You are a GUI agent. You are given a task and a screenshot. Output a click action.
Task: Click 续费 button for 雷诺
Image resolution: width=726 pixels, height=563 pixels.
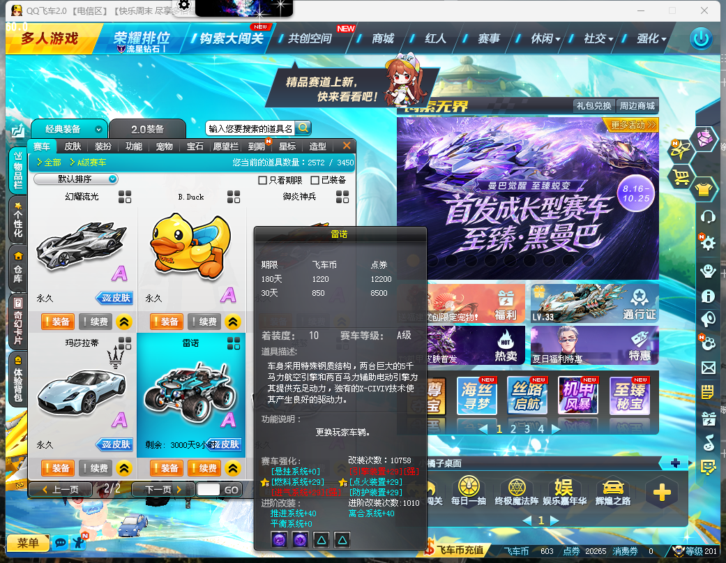(204, 469)
